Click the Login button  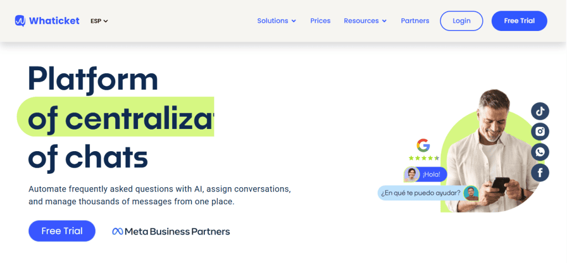click(x=461, y=21)
